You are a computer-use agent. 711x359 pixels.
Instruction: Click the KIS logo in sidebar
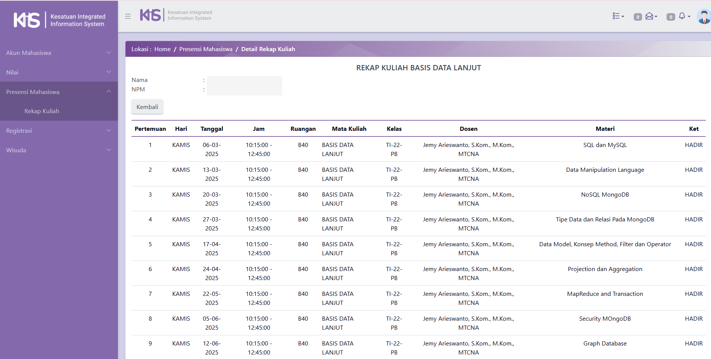27,20
